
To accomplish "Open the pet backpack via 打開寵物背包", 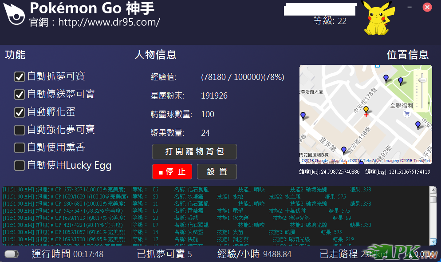I will [x=194, y=152].
